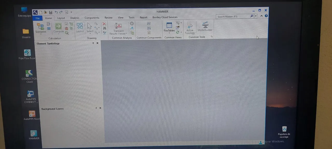Open the Scenarios manager icon
The height and width of the screenshot is (149, 332).
tap(40, 26)
